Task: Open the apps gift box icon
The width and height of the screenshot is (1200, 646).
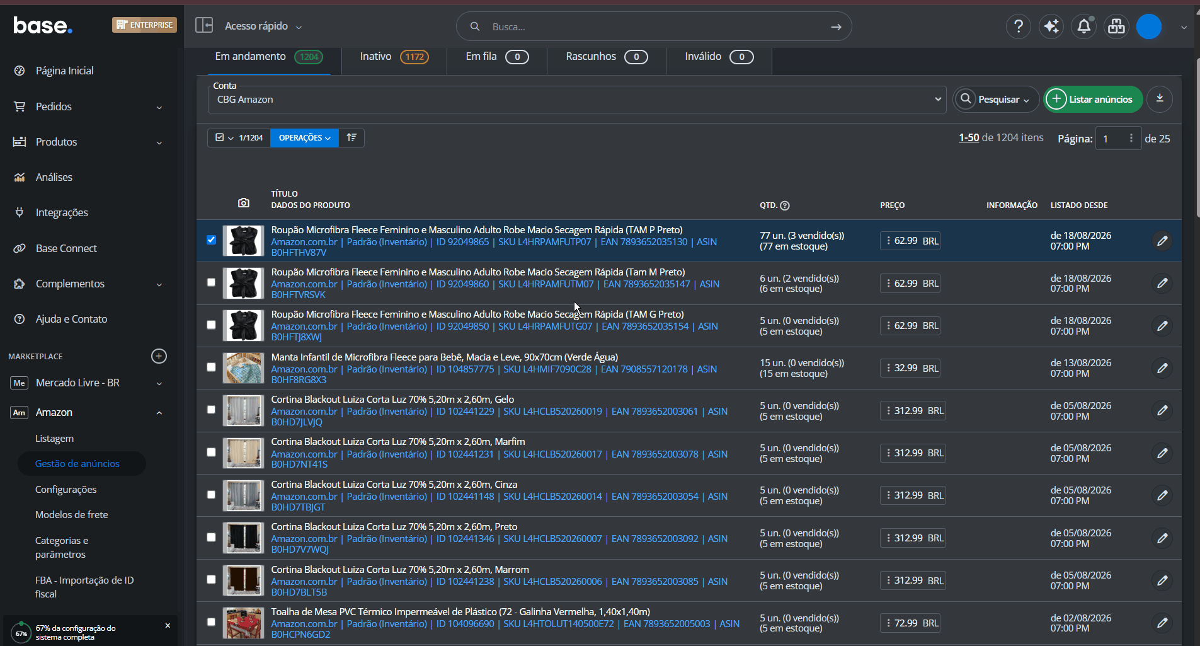Action: click(x=1116, y=26)
